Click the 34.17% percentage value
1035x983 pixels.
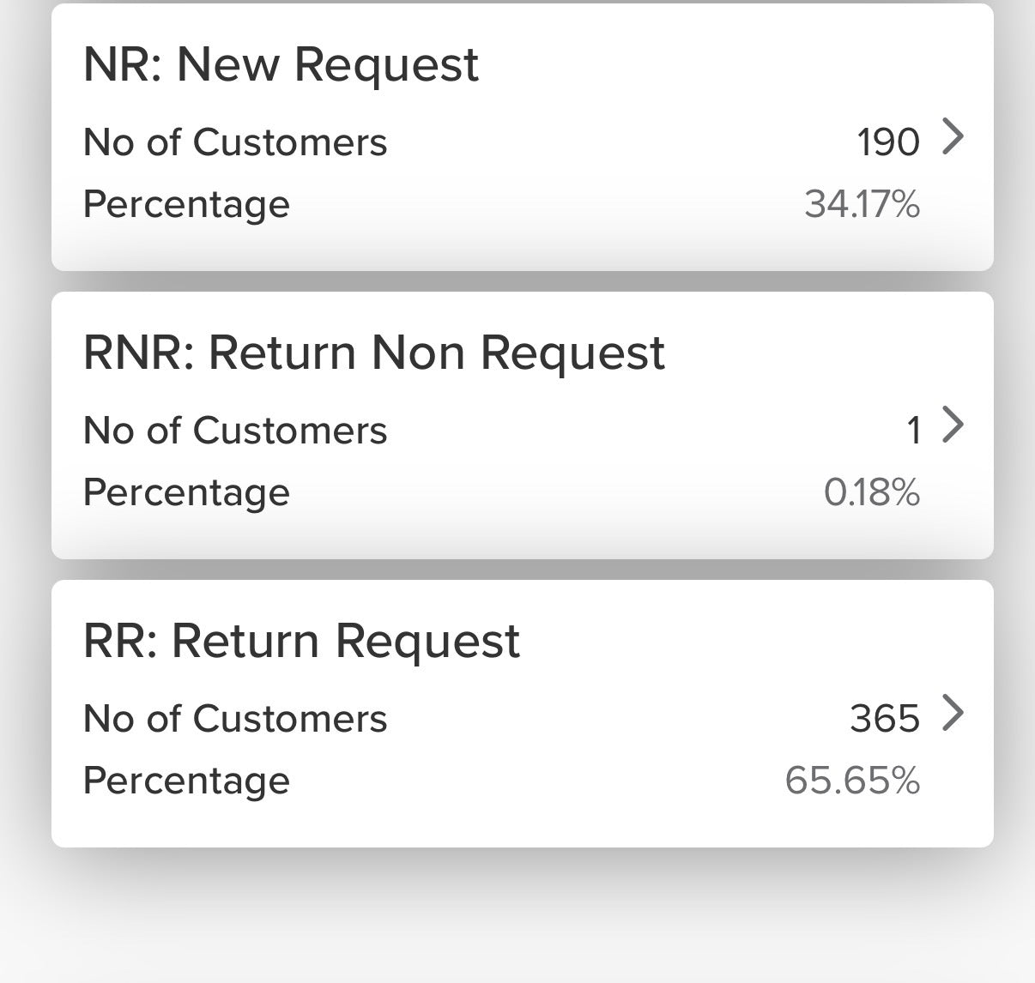point(862,204)
